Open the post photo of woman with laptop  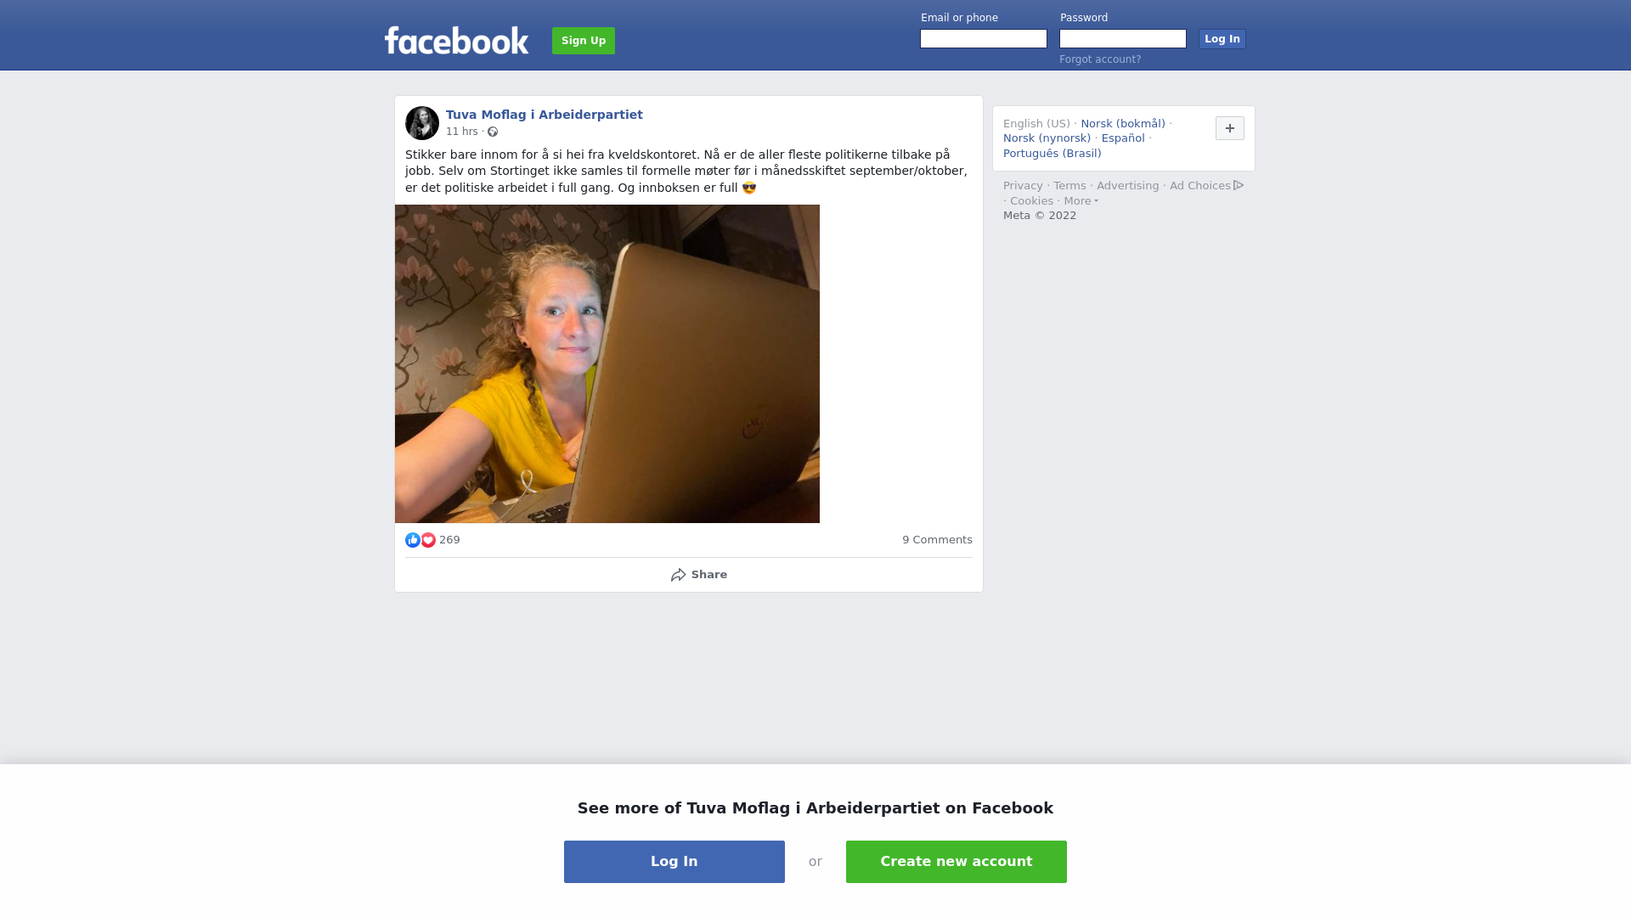607,363
